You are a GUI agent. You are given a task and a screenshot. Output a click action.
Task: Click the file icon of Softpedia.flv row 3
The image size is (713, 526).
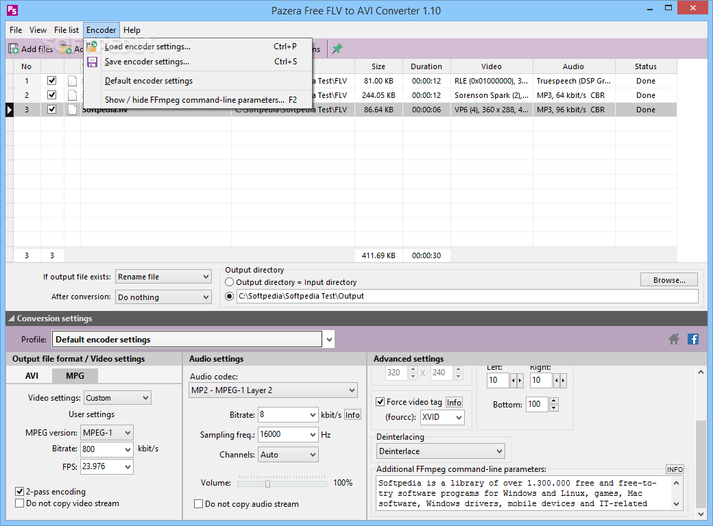[x=72, y=110]
